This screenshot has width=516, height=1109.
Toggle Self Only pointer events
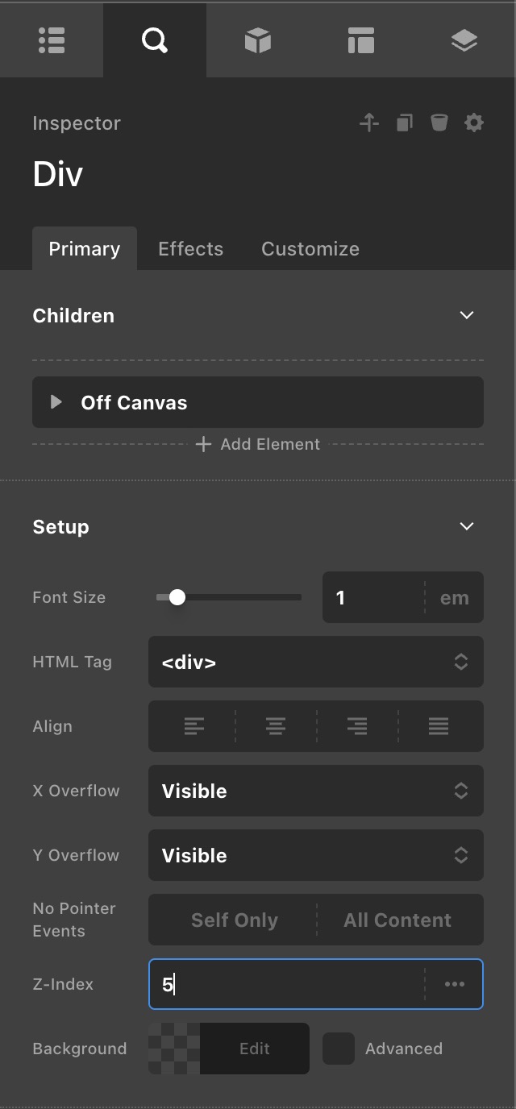pyautogui.click(x=234, y=920)
